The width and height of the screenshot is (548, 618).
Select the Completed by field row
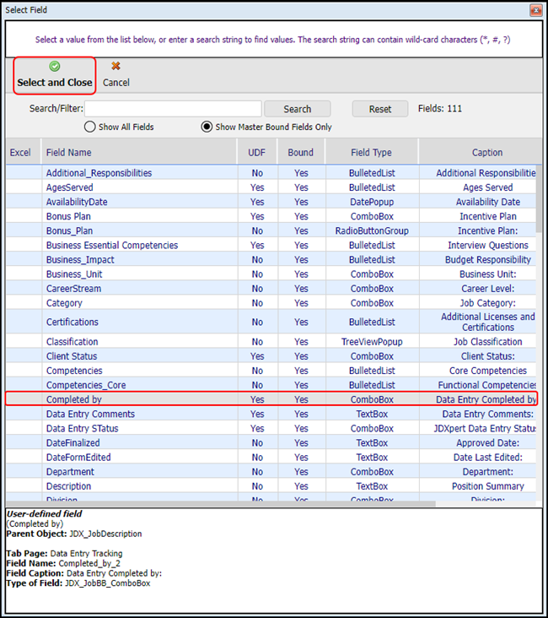coord(271,399)
